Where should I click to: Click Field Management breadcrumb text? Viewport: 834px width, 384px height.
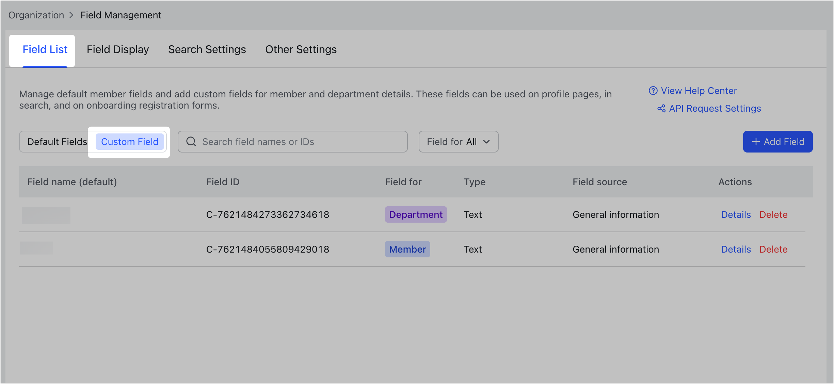121,15
